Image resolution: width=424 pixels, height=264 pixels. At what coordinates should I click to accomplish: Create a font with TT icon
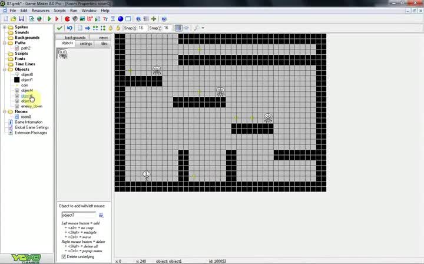click(105, 19)
